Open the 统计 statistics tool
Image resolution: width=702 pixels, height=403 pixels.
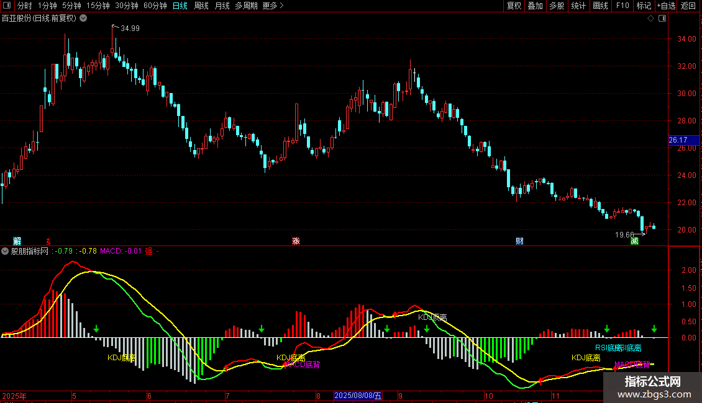coord(578,6)
